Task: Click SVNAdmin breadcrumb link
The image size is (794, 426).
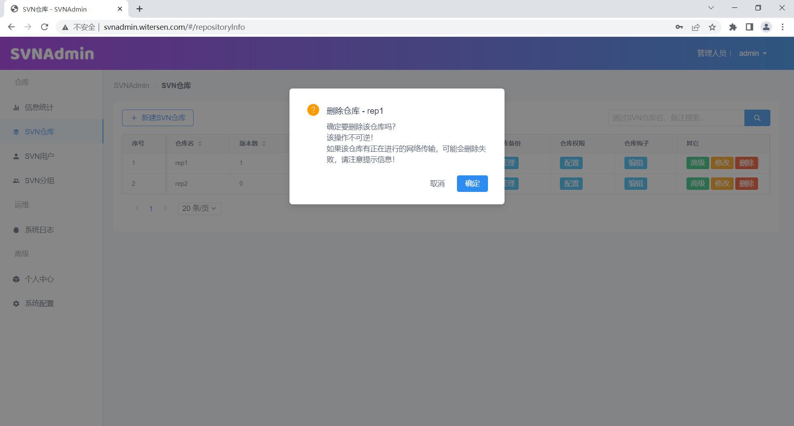Action: pos(132,86)
